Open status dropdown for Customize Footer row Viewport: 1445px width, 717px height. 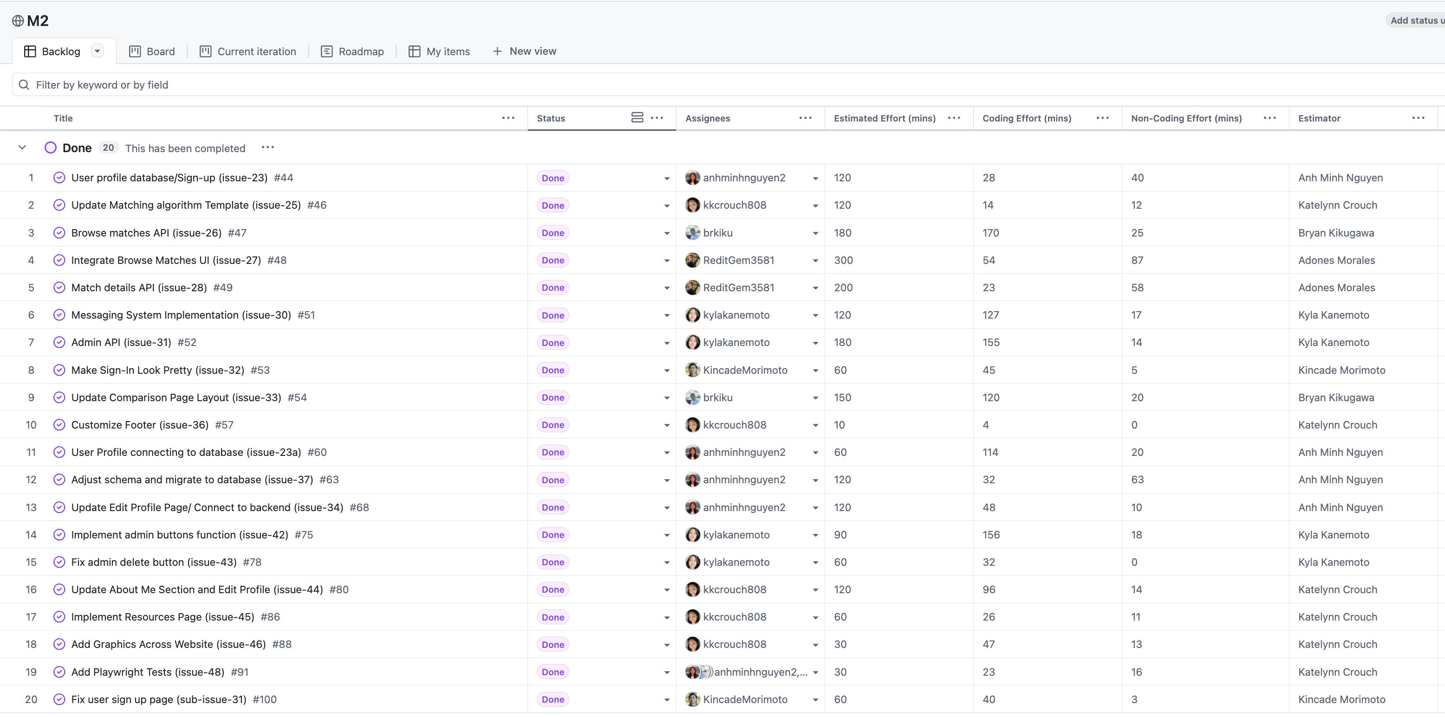click(666, 425)
